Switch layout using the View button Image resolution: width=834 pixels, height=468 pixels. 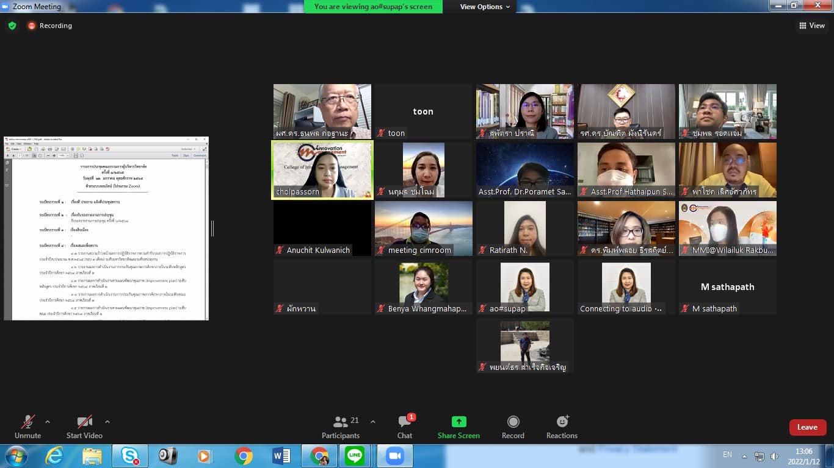pyautogui.click(x=811, y=26)
